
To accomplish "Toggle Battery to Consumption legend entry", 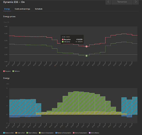I will point(63,133).
